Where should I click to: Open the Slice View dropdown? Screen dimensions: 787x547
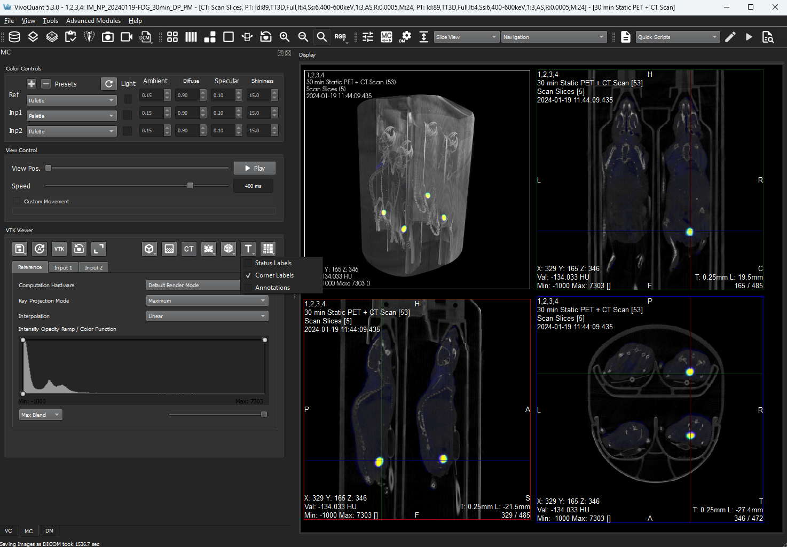pyautogui.click(x=467, y=37)
